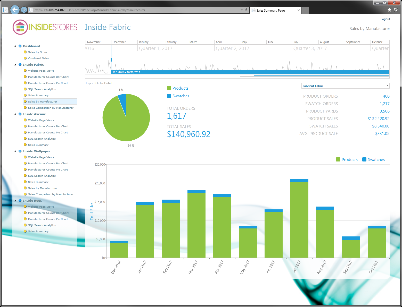Open Inside Rugs SQL Search Analytics
402x307 pixels.
[x=42, y=225]
